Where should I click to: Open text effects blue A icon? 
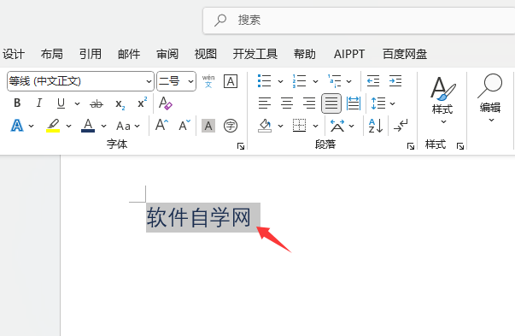[x=17, y=126]
